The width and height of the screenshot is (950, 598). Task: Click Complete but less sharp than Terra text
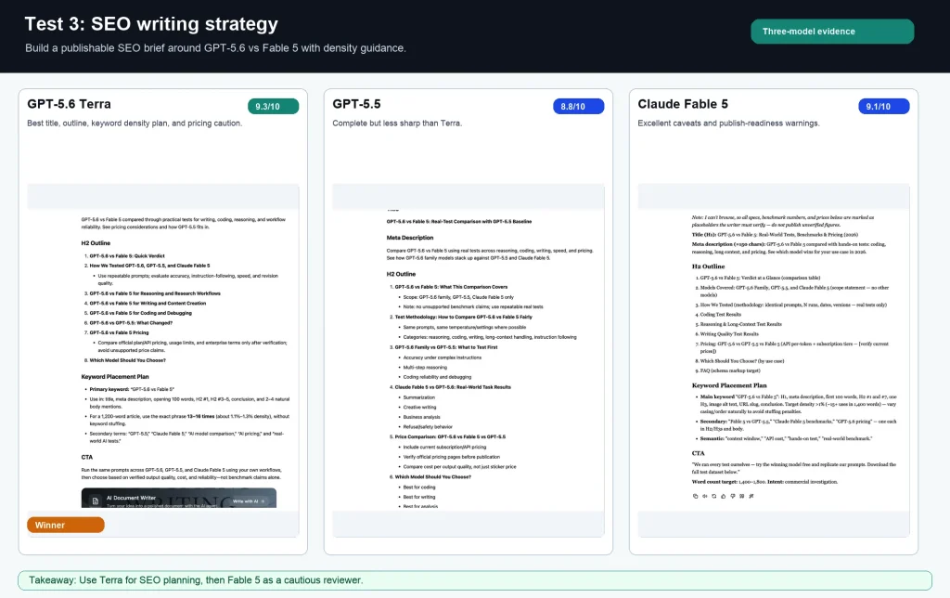pyautogui.click(x=397, y=123)
